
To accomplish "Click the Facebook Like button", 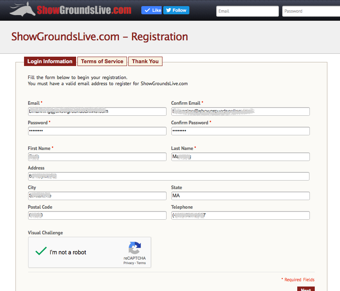I will coord(151,10).
